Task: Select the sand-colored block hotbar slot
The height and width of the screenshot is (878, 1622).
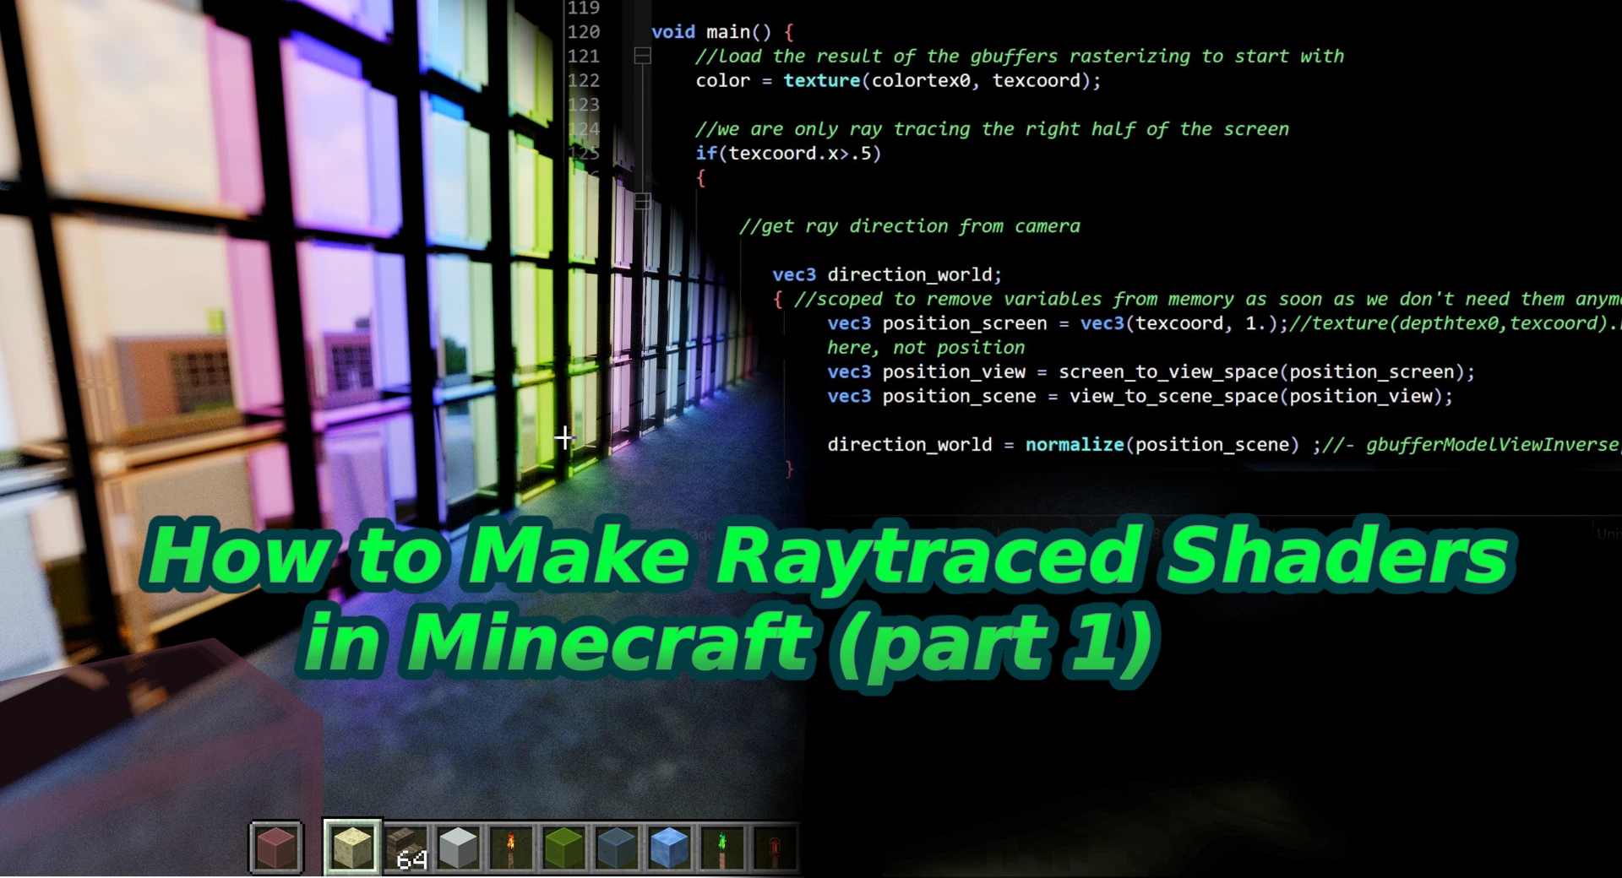Action: point(352,847)
